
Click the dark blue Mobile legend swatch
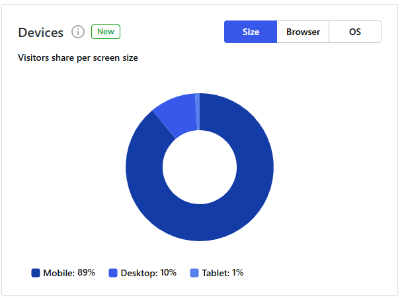click(36, 273)
